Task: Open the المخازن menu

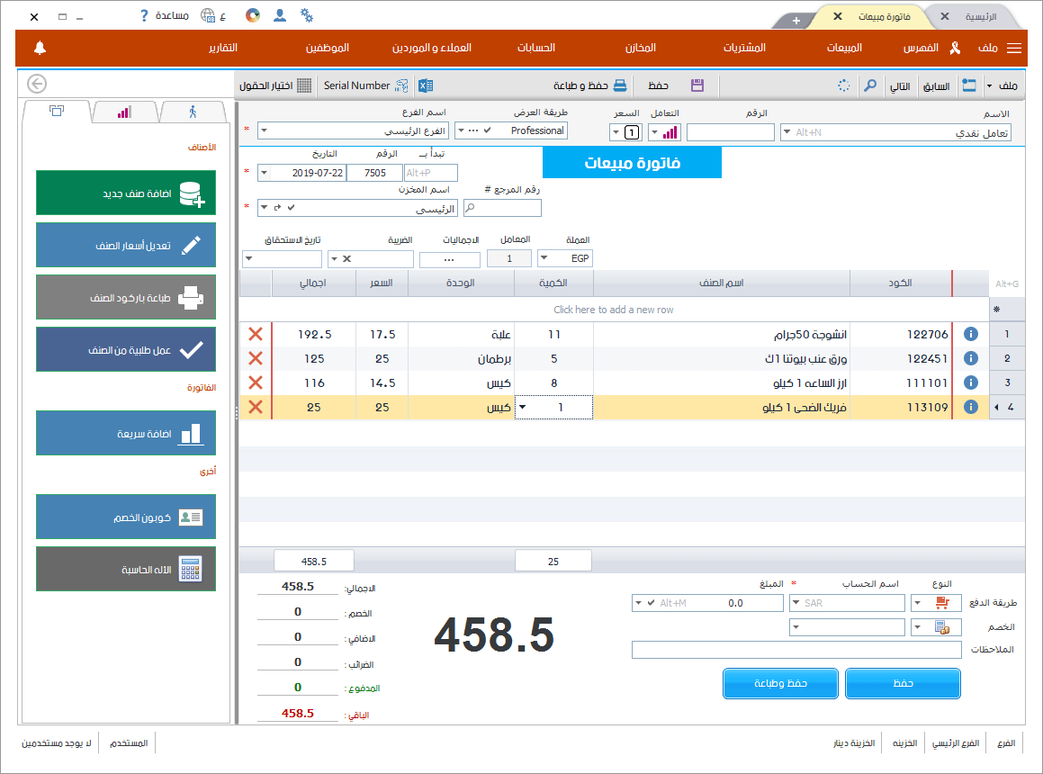Action: click(641, 48)
